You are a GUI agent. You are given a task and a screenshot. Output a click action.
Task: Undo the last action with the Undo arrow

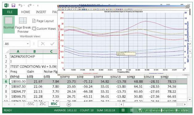pos(20,6)
